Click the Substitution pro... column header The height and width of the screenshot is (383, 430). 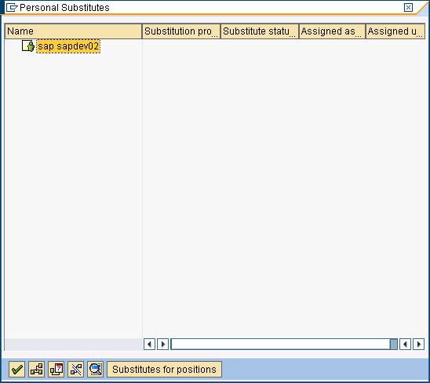point(181,31)
